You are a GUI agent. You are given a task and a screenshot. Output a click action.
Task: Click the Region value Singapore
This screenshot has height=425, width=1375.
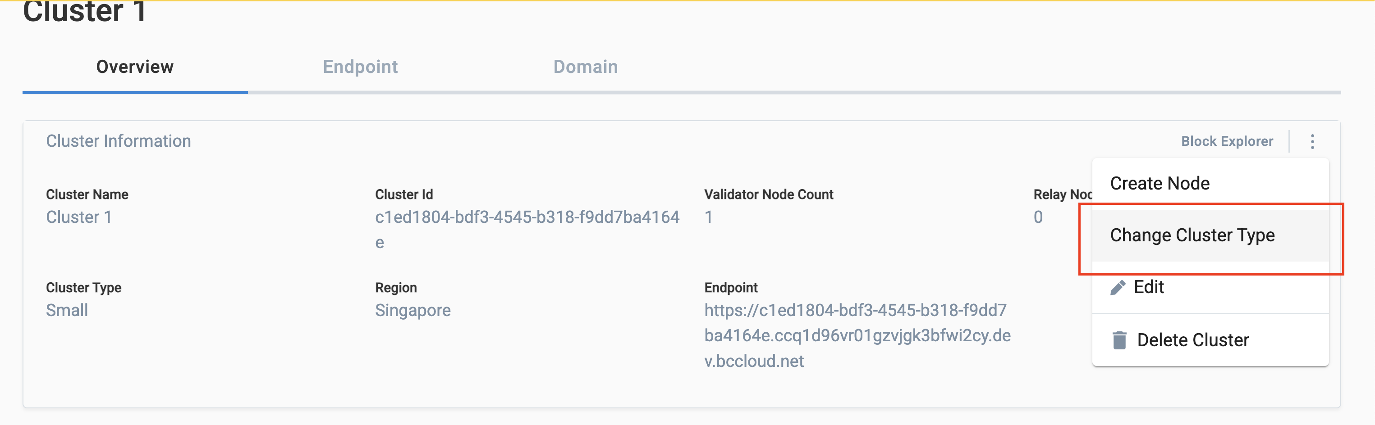412,310
